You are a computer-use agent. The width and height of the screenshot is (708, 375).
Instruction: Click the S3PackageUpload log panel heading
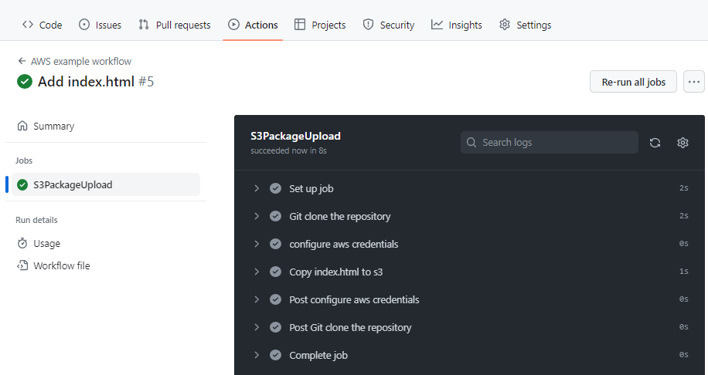click(296, 136)
